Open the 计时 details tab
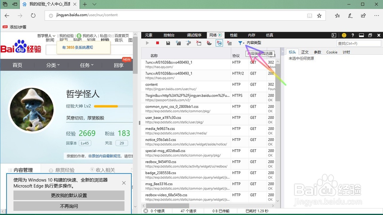 (x=346, y=52)
